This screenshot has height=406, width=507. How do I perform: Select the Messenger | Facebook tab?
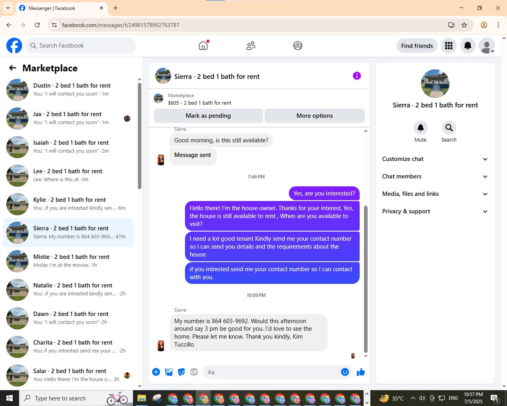pyautogui.click(x=61, y=8)
